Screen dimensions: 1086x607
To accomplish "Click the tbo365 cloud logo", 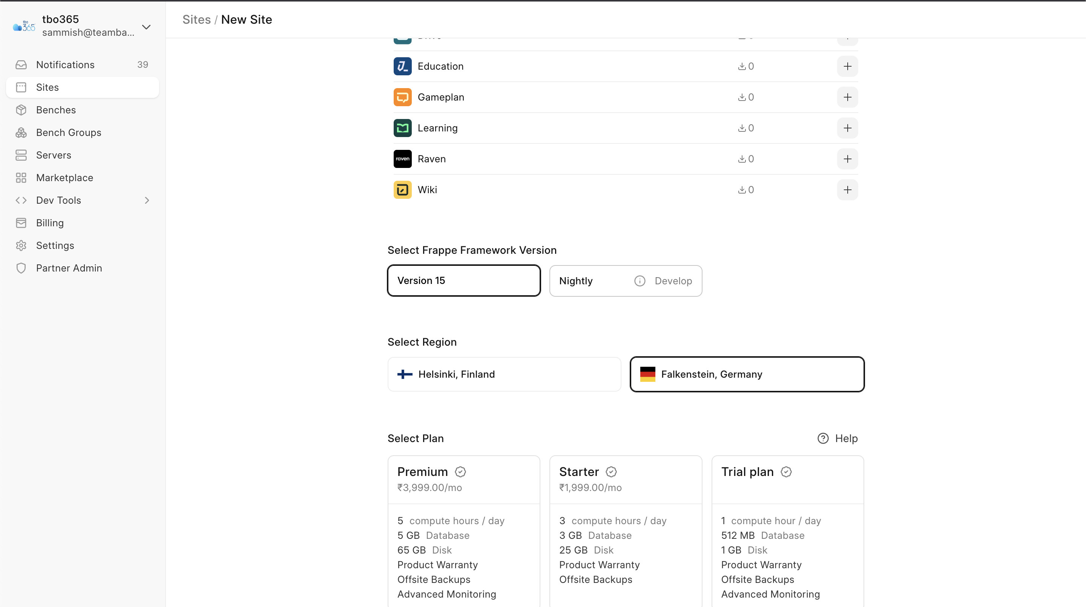I will (24, 26).
